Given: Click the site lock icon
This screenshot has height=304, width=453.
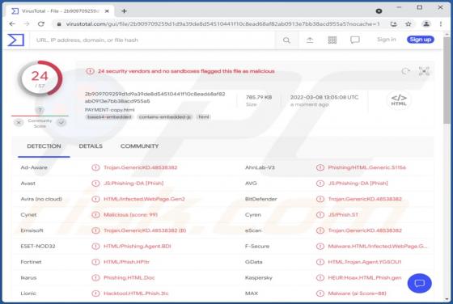Looking at the screenshot, I should (59, 24).
